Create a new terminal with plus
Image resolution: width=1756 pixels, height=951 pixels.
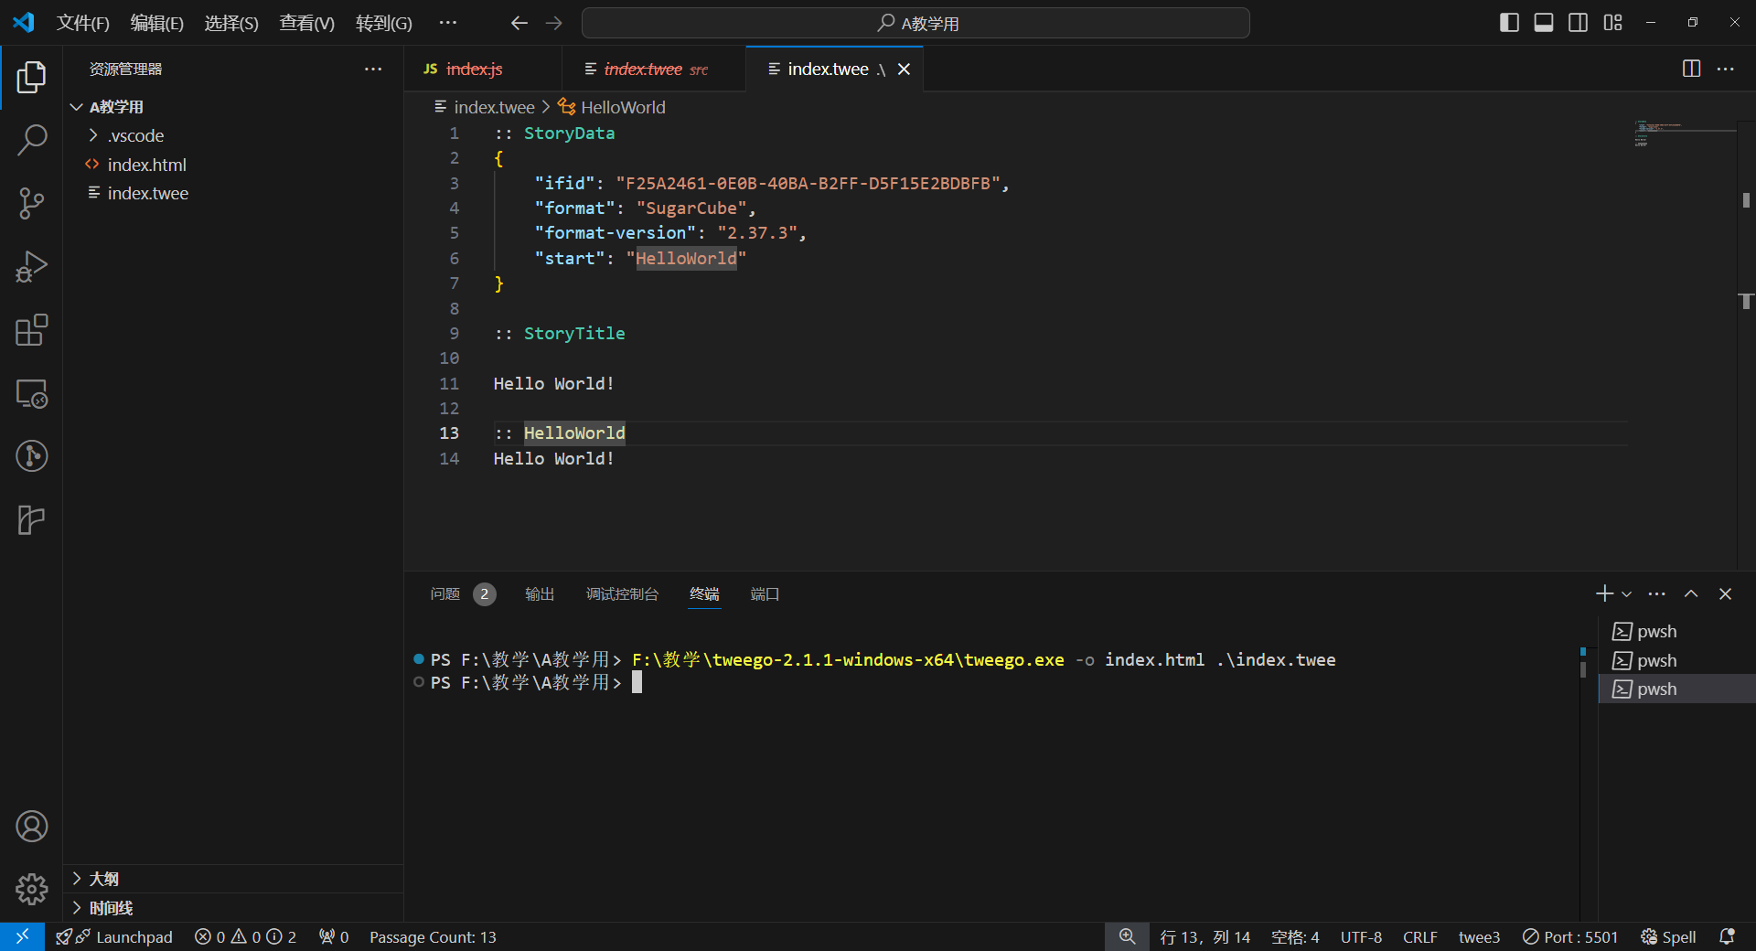click(x=1604, y=594)
